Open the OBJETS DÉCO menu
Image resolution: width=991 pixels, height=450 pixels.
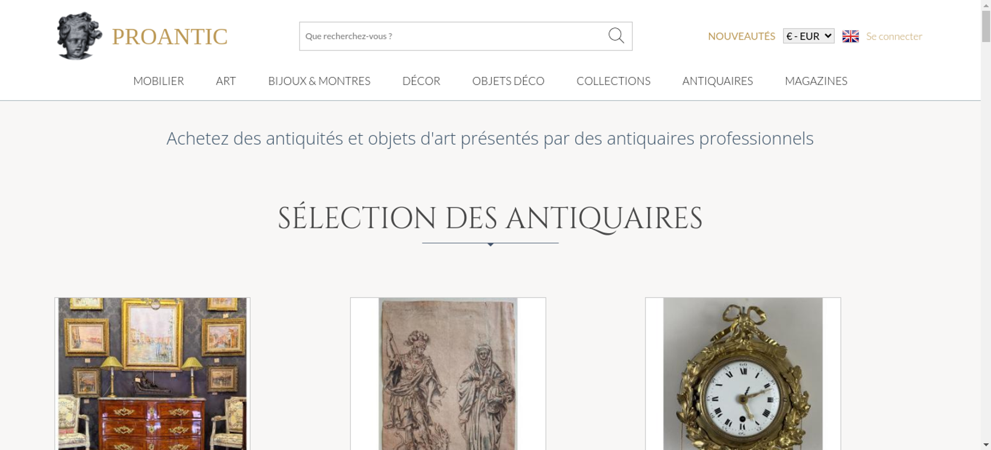508,81
